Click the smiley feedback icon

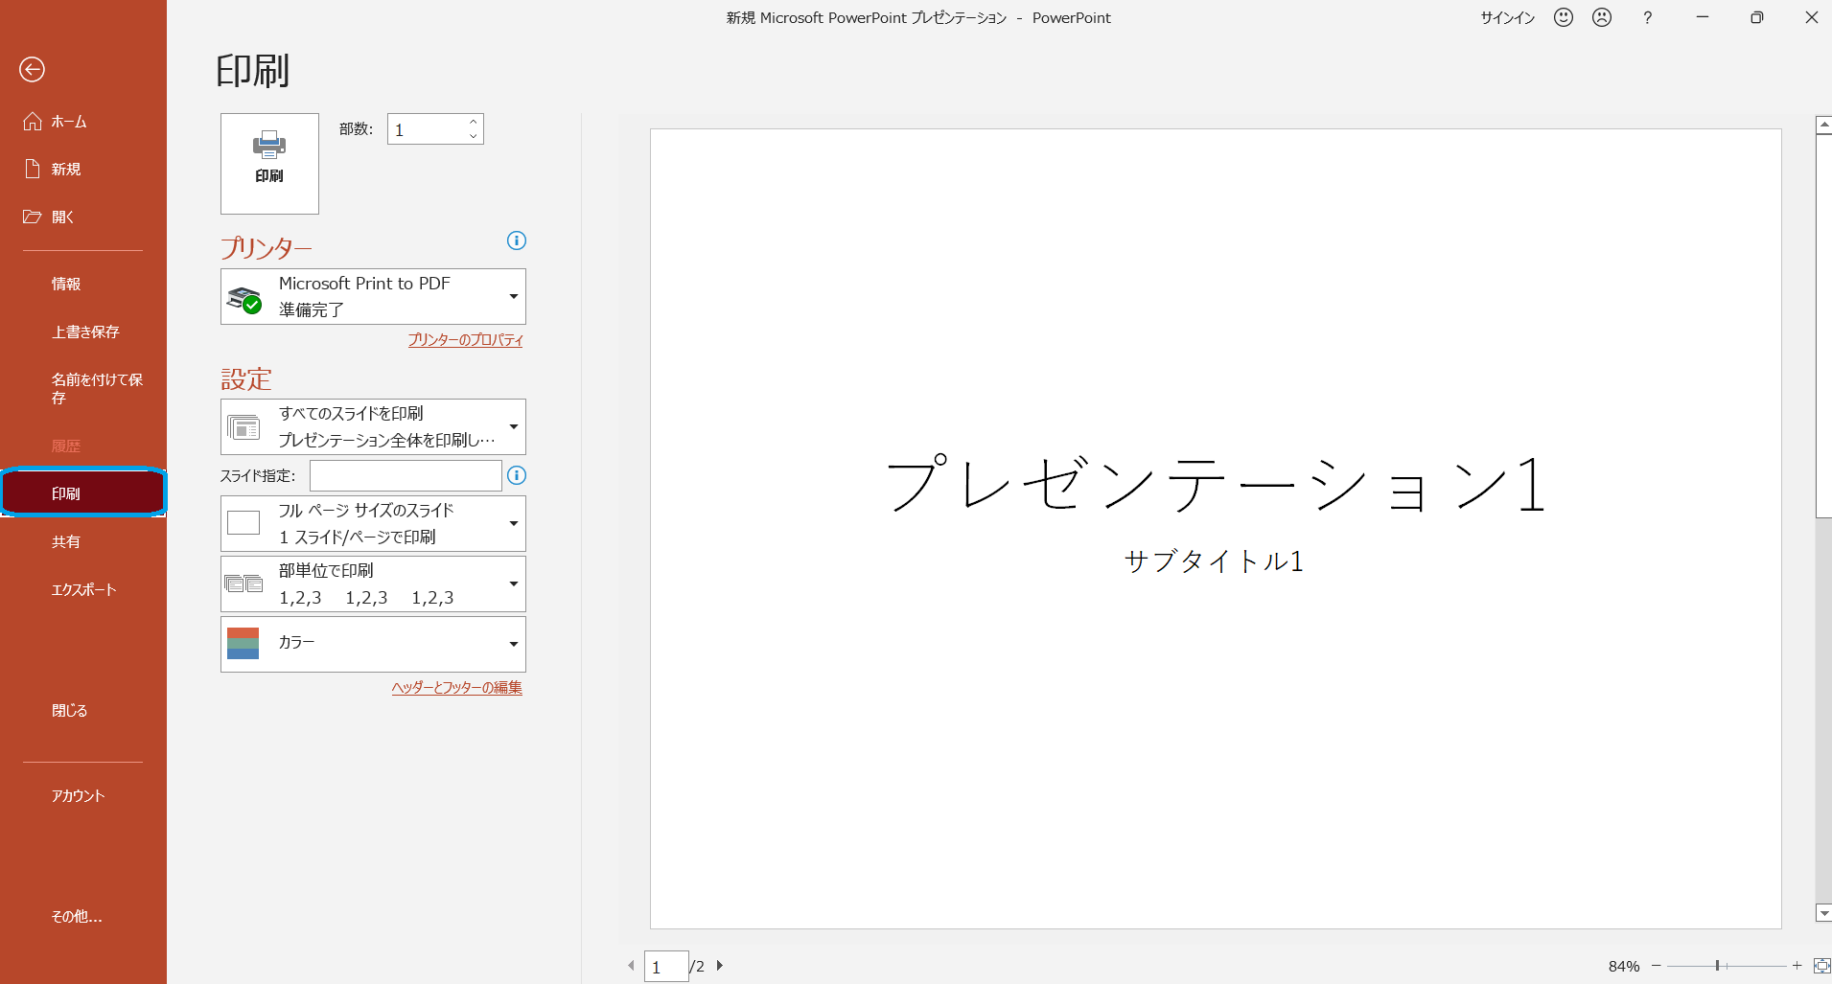[x=1564, y=17]
